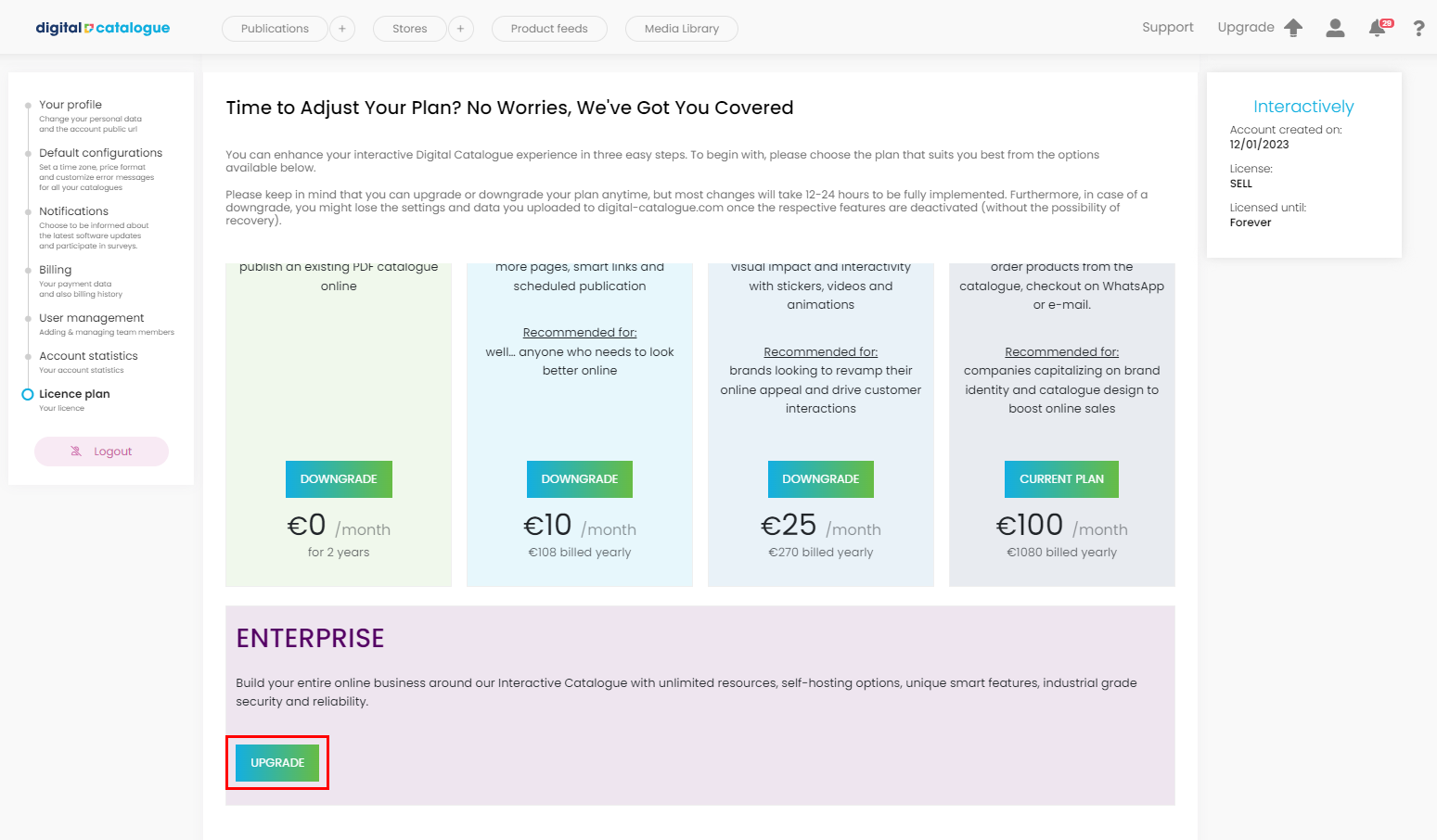Add a new store with plus icon
The height and width of the screenshot is (840, 1437).
pyautogui.click(x=460, y=29)
